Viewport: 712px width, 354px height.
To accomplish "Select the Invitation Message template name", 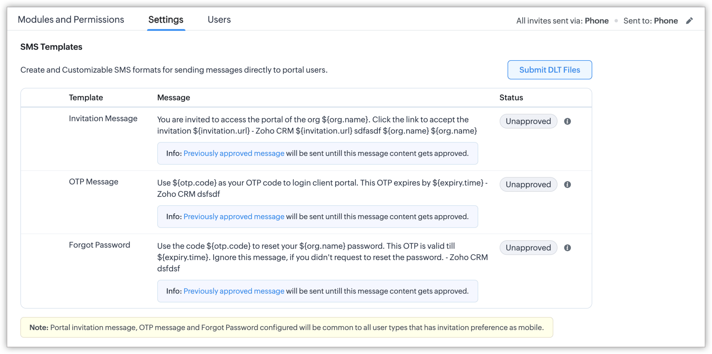I will point(103,119).
